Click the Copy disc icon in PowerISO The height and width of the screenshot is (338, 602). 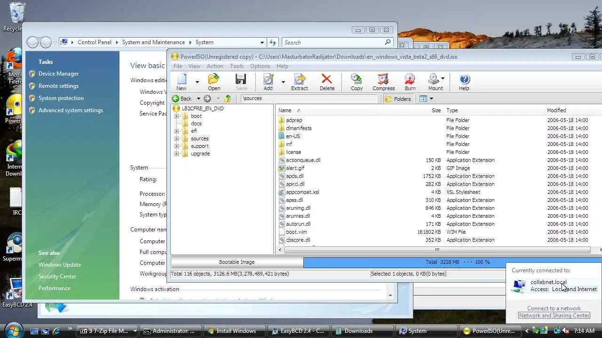[x=356, y=79]
